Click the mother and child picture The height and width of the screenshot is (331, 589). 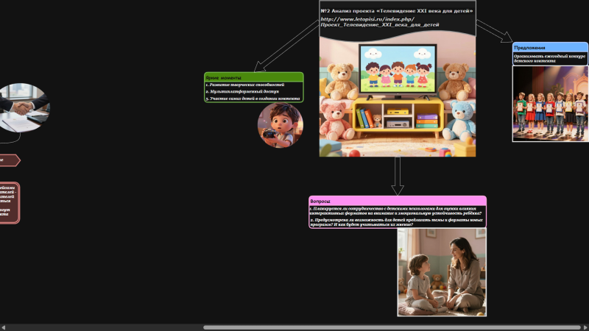pyautogui.click(x=442, y=272)
